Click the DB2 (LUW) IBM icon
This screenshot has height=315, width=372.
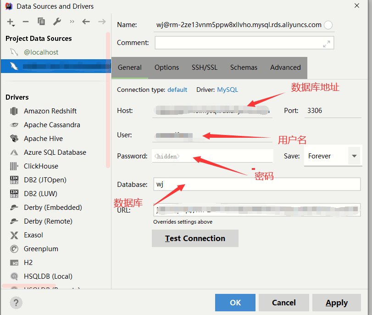[14, 194]
